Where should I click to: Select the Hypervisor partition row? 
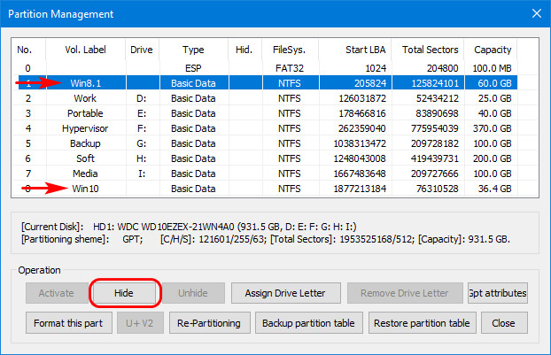coord(265,128)
